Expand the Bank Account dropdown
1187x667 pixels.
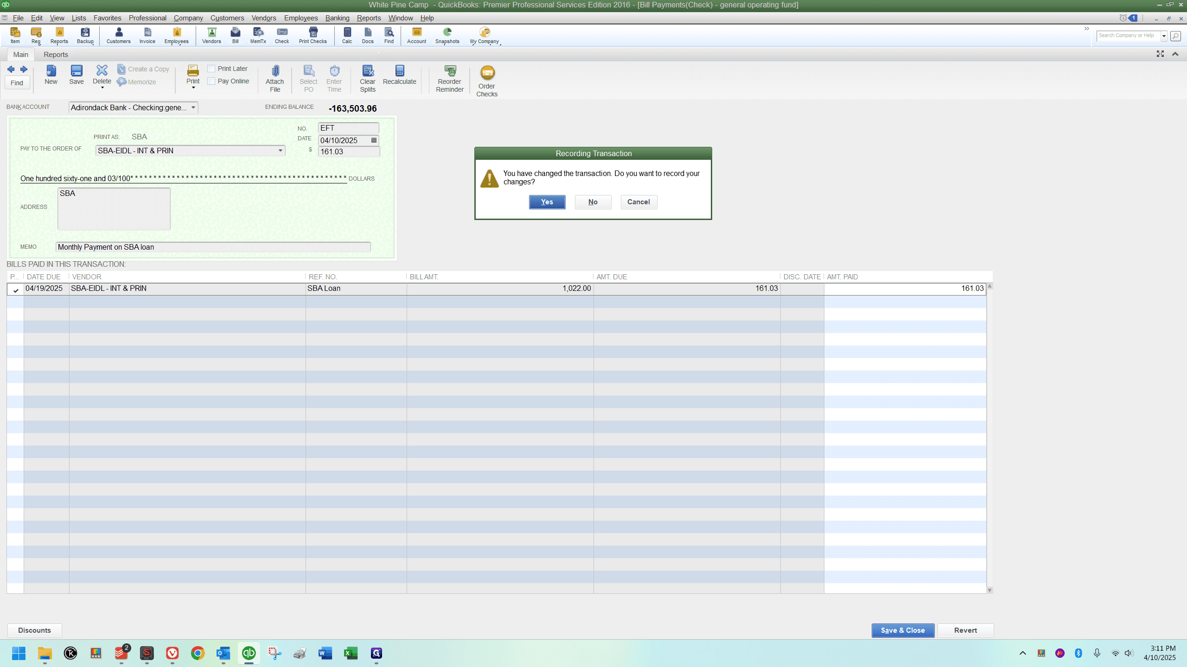point(193,107)
